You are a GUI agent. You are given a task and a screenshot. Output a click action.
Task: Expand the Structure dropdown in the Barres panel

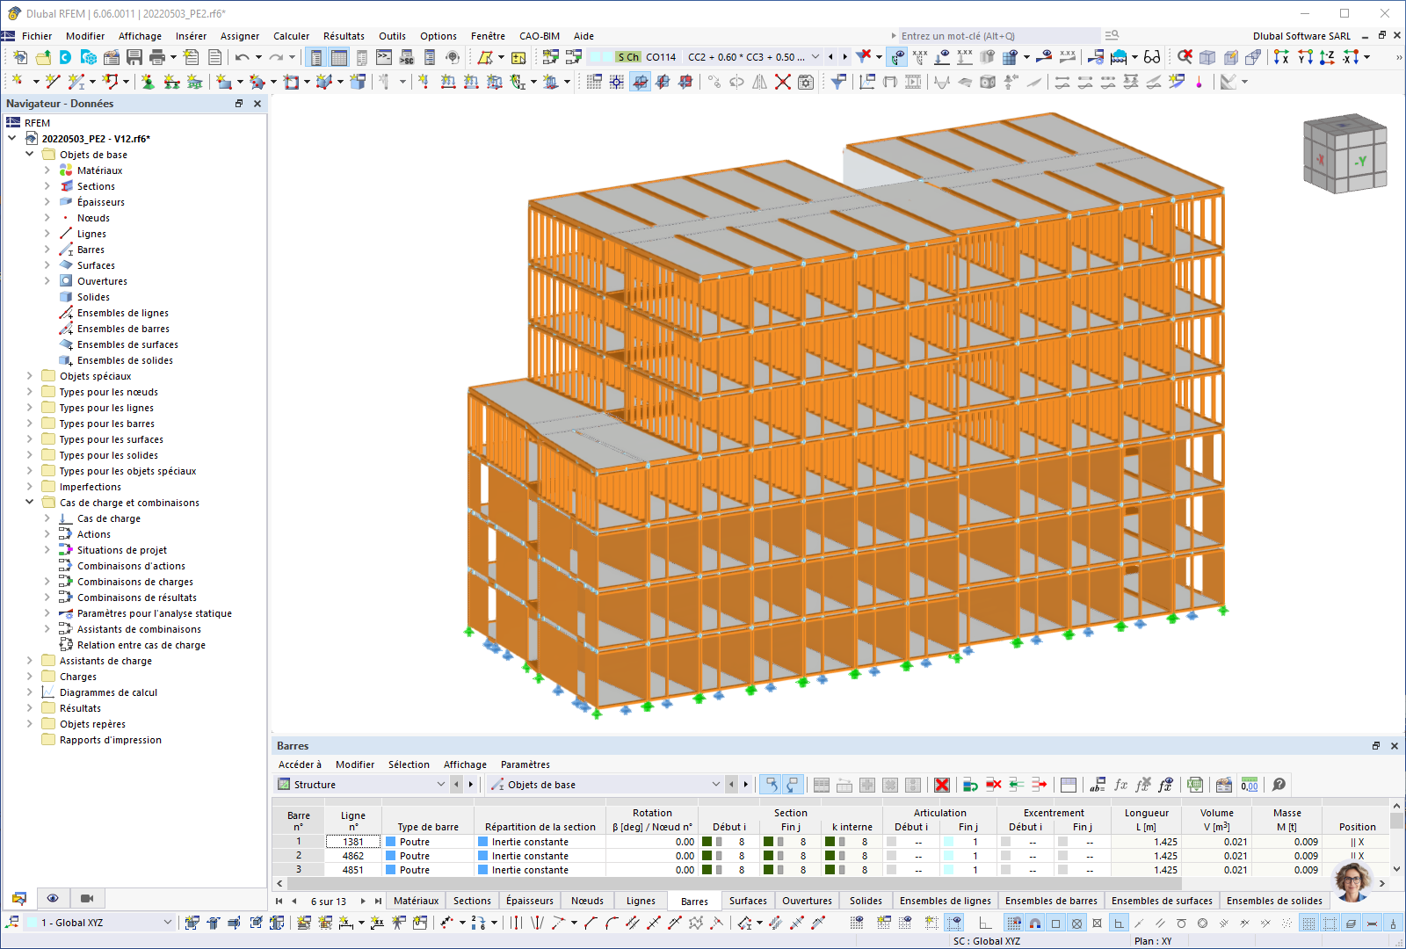click(441, 784)
